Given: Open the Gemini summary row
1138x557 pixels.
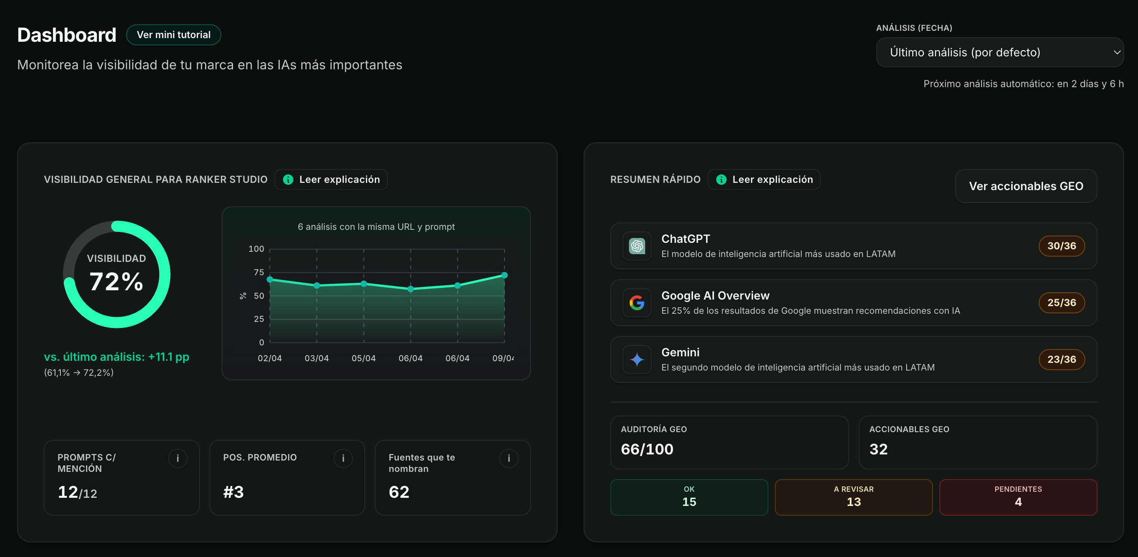Looking at the screenshot, I should coord(853,360).
